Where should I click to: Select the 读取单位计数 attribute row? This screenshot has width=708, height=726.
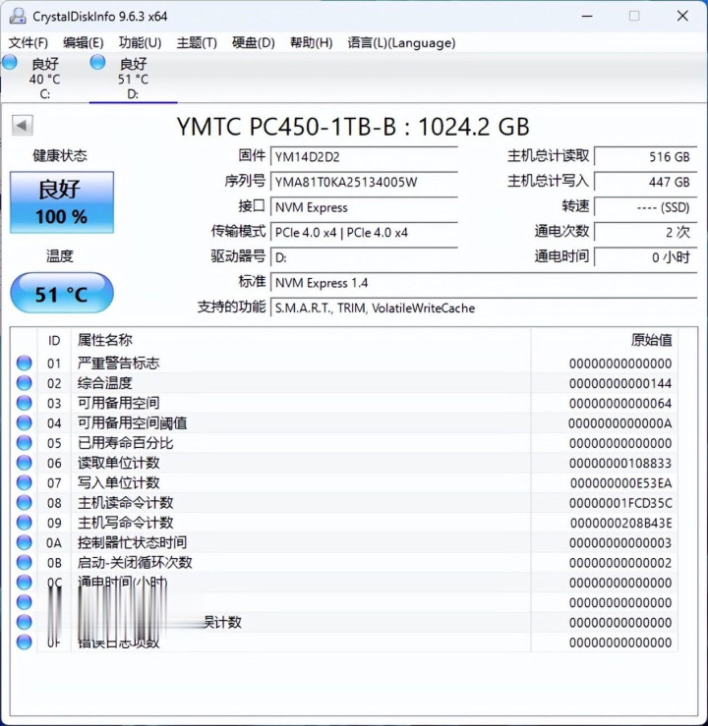[344, 463]
